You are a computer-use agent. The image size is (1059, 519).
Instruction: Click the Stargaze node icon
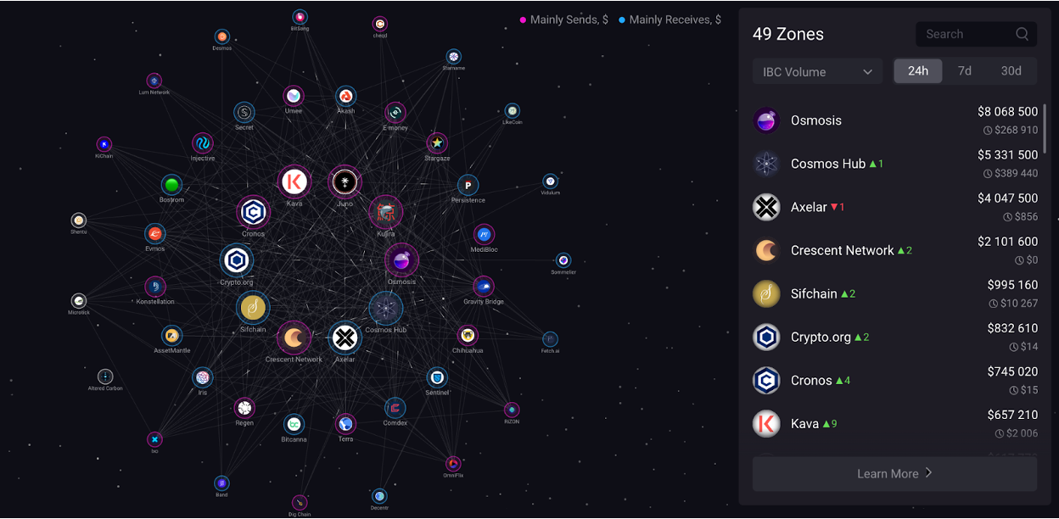click(437, 142)
